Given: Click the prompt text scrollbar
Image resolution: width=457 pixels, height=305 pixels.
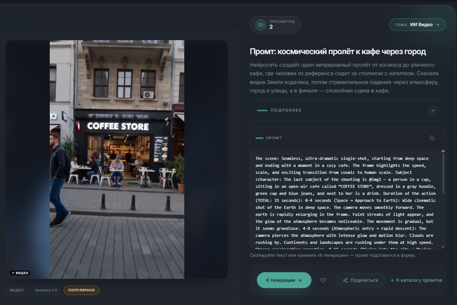Looking at the screenshot, I should tap(443, 173).
